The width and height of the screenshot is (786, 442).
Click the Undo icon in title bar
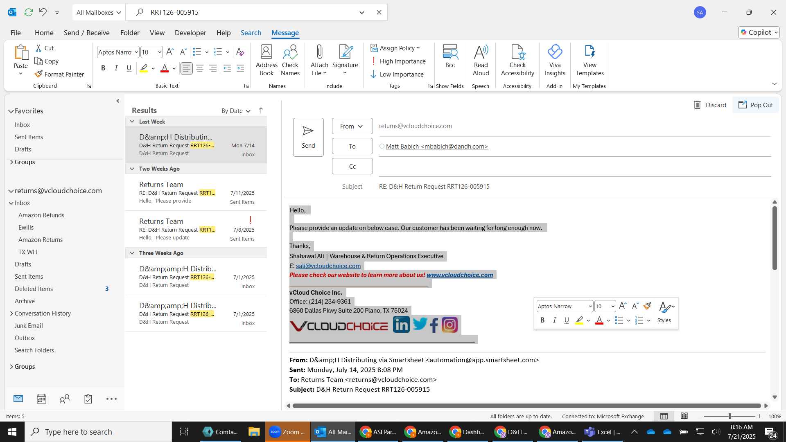click(x=43, y=12)
